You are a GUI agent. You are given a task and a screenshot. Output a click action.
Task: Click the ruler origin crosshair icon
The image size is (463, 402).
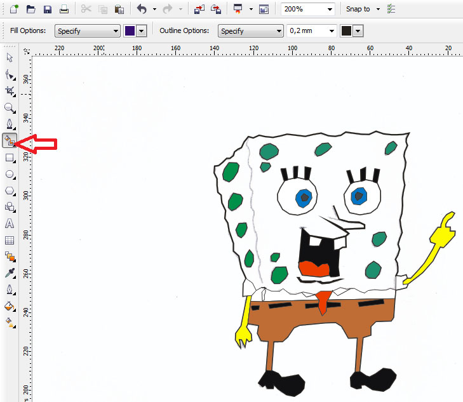tap(27, 51)
